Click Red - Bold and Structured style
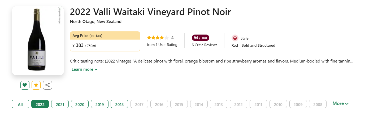Viewport: 365px width, 115px height. click(x=253, y=45)
